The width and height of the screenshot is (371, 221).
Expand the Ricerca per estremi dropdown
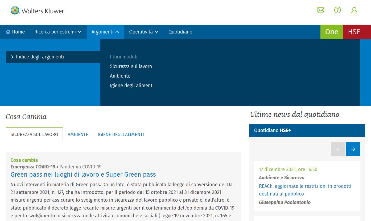(x=58, y=32)
